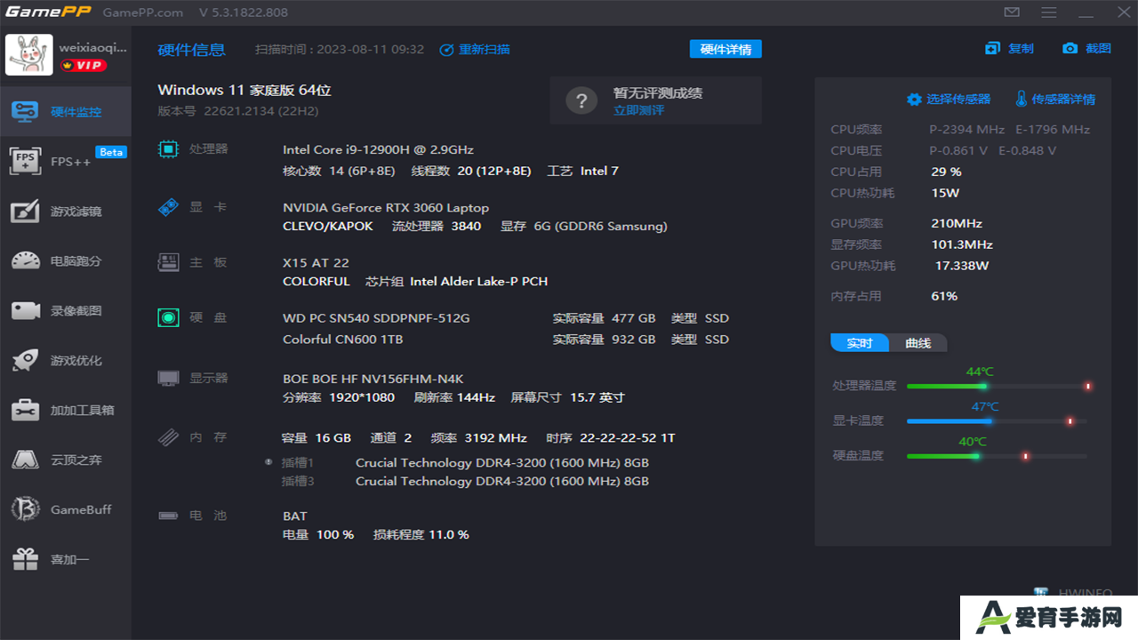
Task: Click the username weixiaoqi text
Action: click(x=93, y=47)
